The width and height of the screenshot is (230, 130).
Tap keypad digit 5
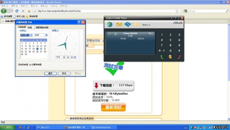[x=170, y=40]
